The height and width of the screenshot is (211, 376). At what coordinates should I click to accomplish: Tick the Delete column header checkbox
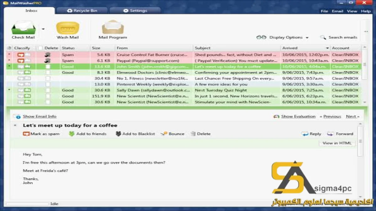40,48
